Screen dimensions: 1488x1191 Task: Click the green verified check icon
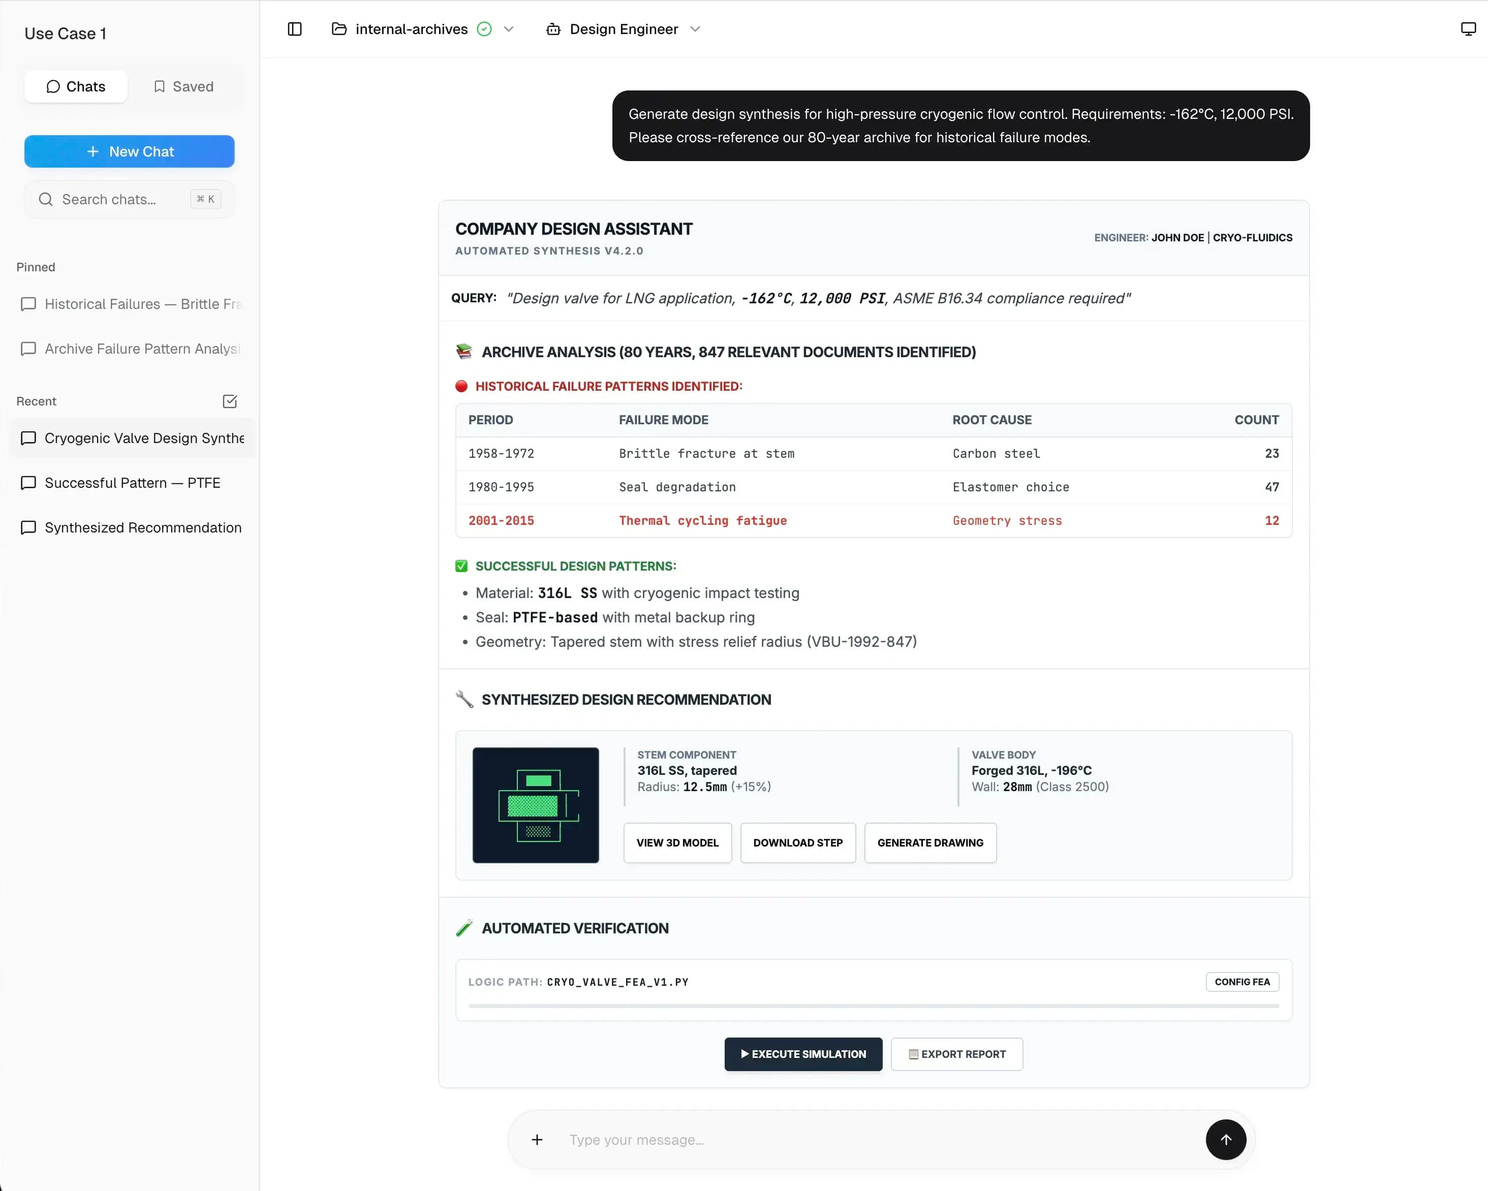point(484,29)
